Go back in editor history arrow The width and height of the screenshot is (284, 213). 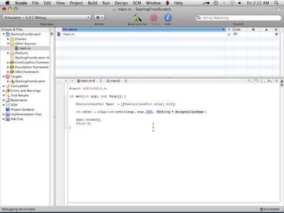pyautogui.click(x=66, y=81)
